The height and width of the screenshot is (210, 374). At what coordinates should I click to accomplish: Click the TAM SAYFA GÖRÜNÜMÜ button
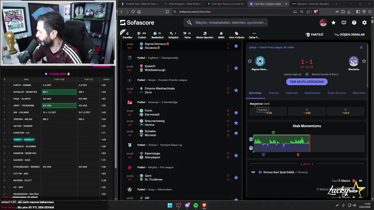click(307, 82)
